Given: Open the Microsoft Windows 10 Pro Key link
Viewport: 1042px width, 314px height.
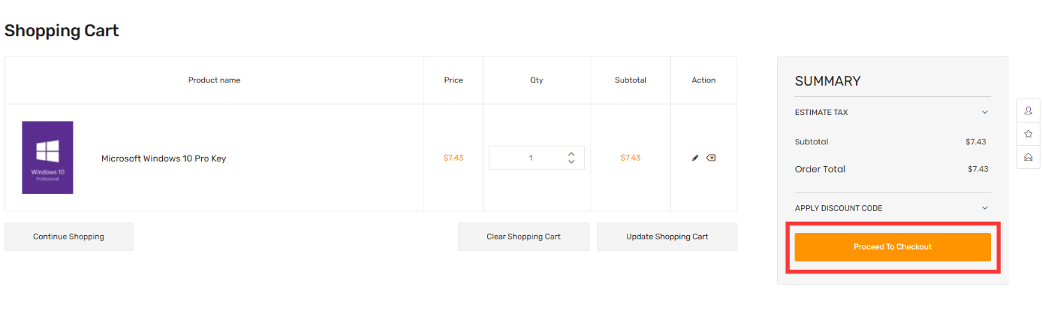Looking at the screenshot, I should pos(164,158).
